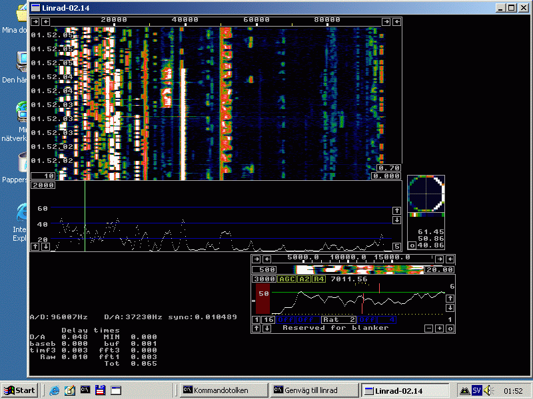Open the volume control in the system tray
Viewport: 533px width, 399px height.
pyautogui.click(x=488, y=391)
